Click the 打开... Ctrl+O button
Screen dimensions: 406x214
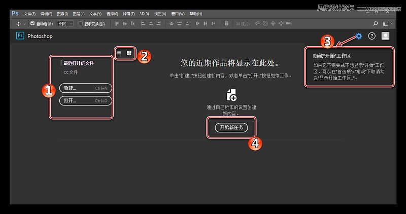86,100
